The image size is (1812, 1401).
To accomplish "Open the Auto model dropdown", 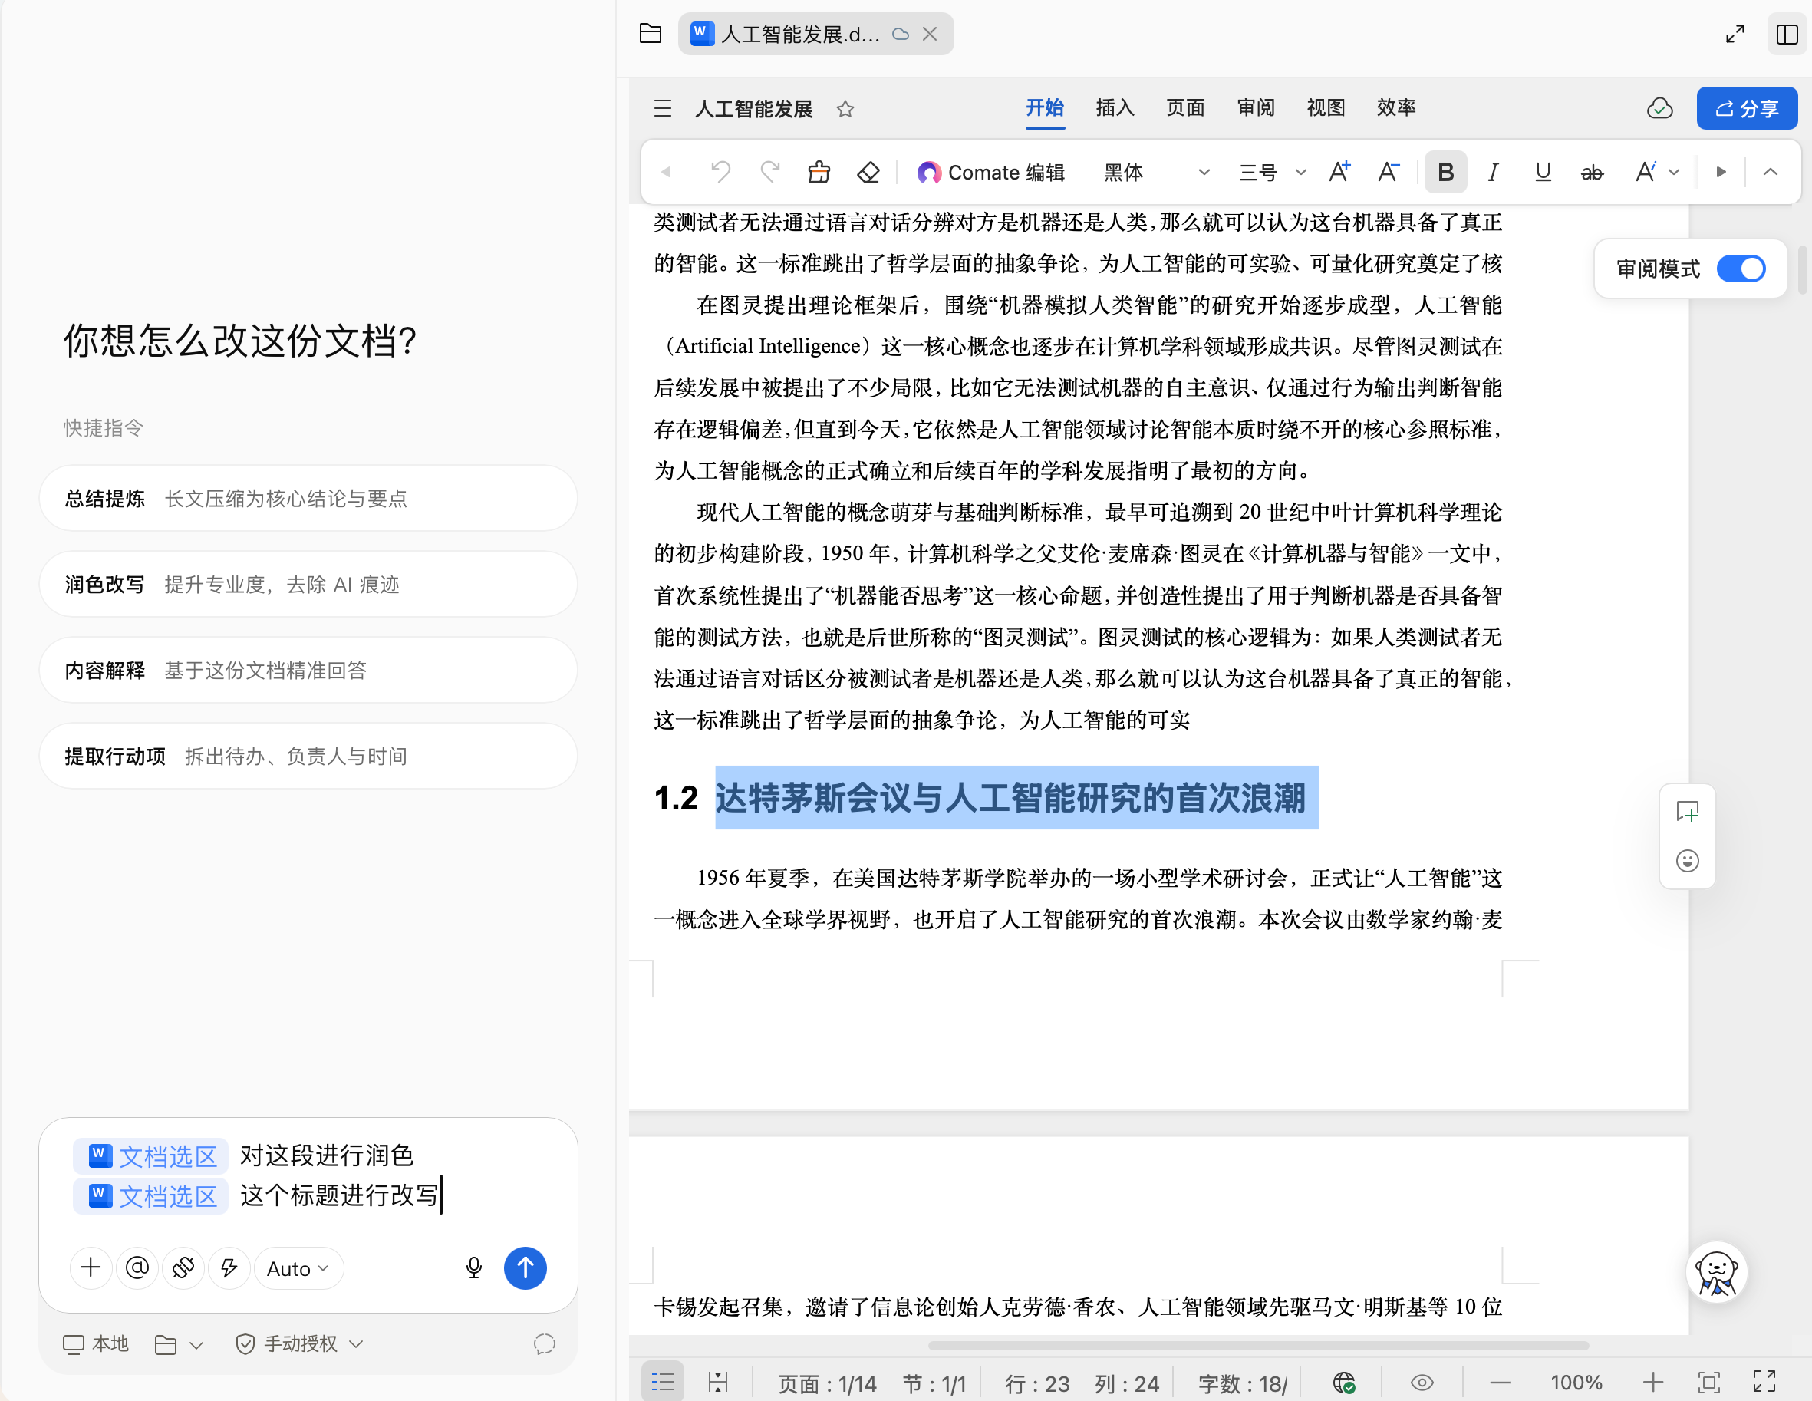I will [298, 1268].
